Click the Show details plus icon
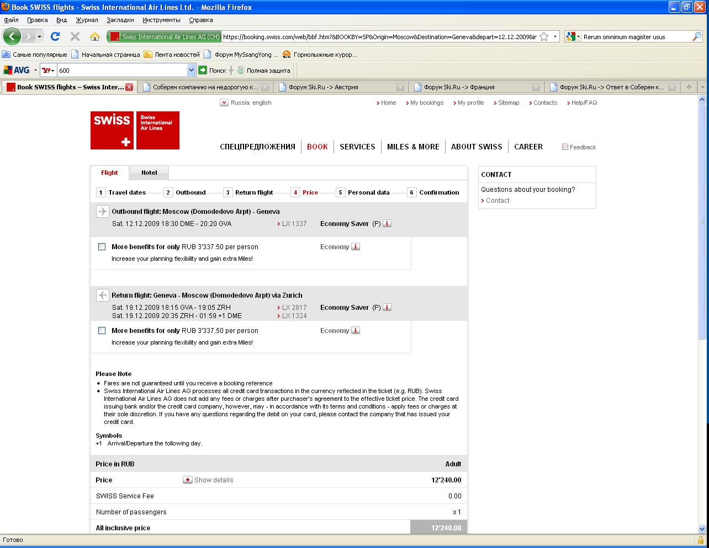This screenshot has height=548, width=709. [188, 480]
